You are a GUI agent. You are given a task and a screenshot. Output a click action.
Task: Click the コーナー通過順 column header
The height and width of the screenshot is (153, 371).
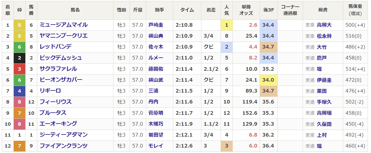[x=290, y=10]
